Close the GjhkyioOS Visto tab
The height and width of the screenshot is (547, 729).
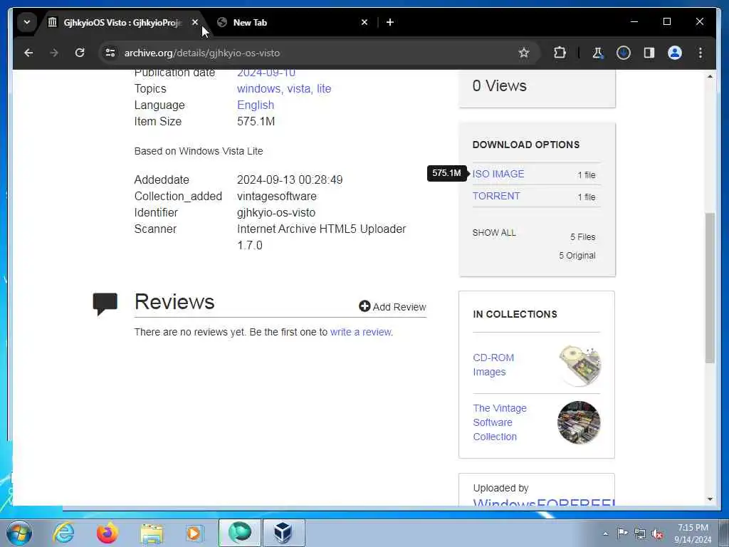click(195, 22)
